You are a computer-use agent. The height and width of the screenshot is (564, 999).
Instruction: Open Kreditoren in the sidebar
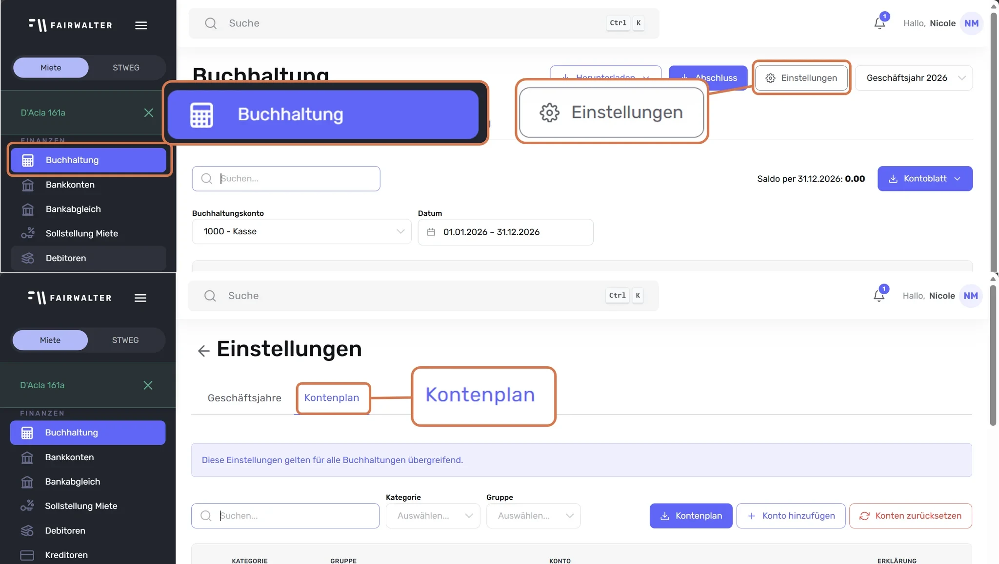(88, 555)
